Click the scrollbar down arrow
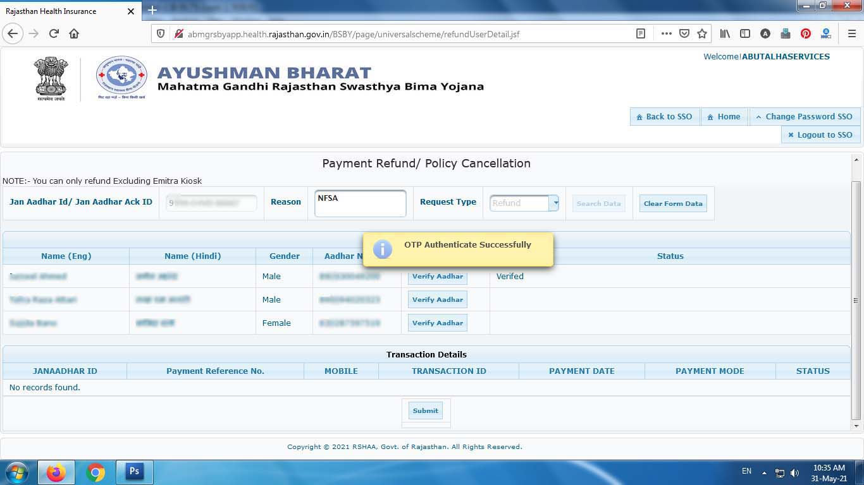The width and height of the screenshot is (864, 485). pyautogui.click(x=856, y=426)
